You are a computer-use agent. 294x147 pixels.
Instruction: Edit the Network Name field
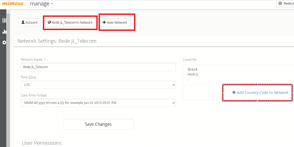[98, 67]
